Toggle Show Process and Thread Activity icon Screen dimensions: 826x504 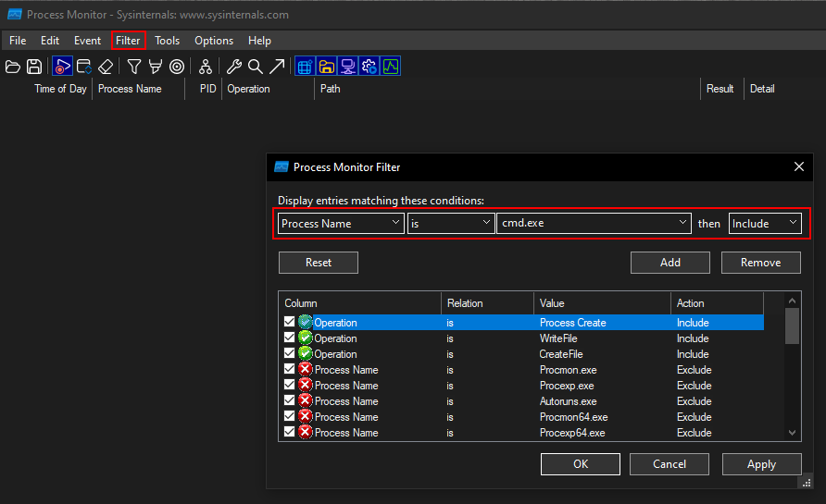pos(369,67)
